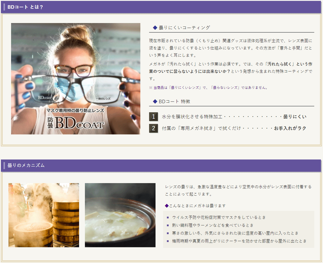Click the diamond icon beside BDコート 特徴

click(x=155, y=101)
